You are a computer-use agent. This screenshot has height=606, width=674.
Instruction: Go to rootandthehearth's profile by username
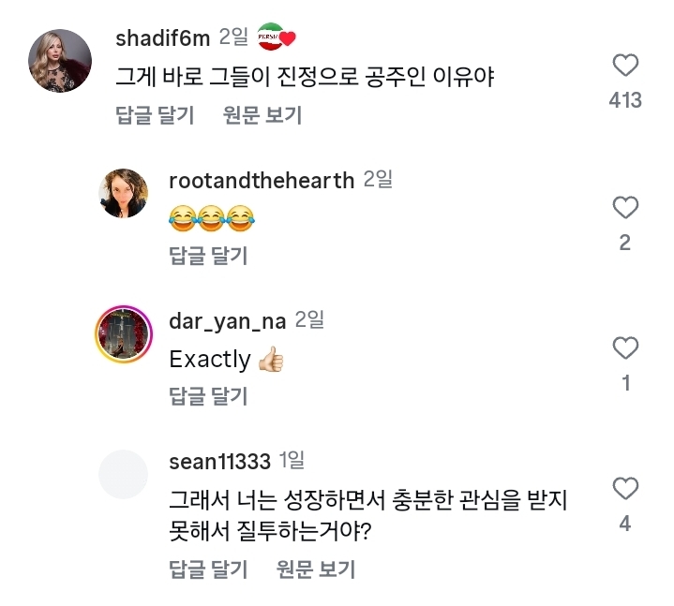262,180
